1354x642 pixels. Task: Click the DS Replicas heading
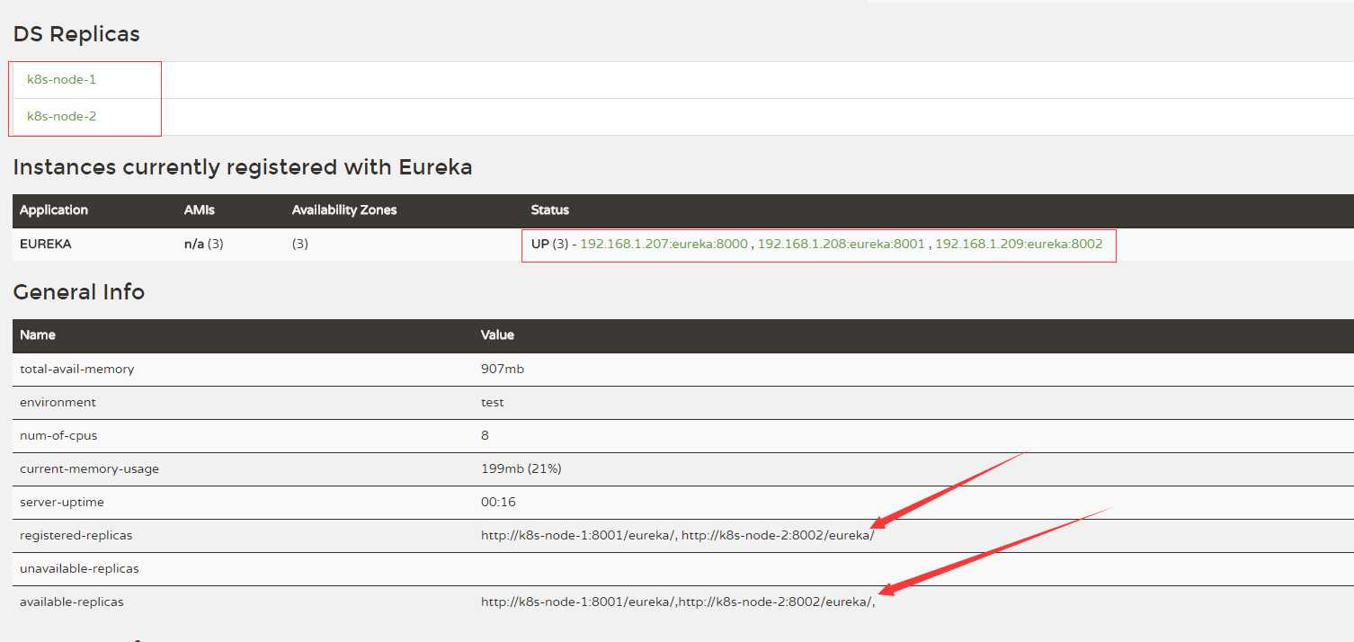(x=76, y=34)
